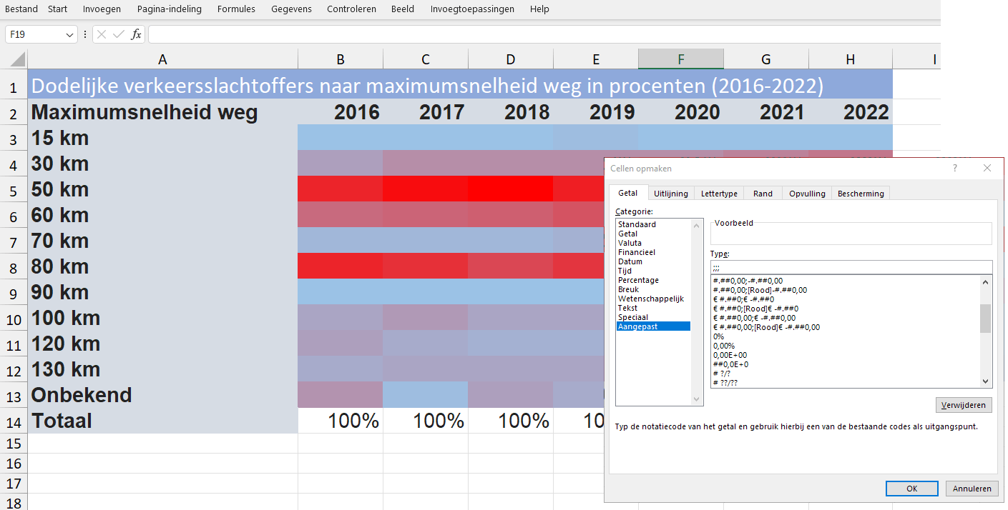The width and height of the screenshot is (1008, 510).
Task: Switch to the Rand tab
Action: (763, 194)
